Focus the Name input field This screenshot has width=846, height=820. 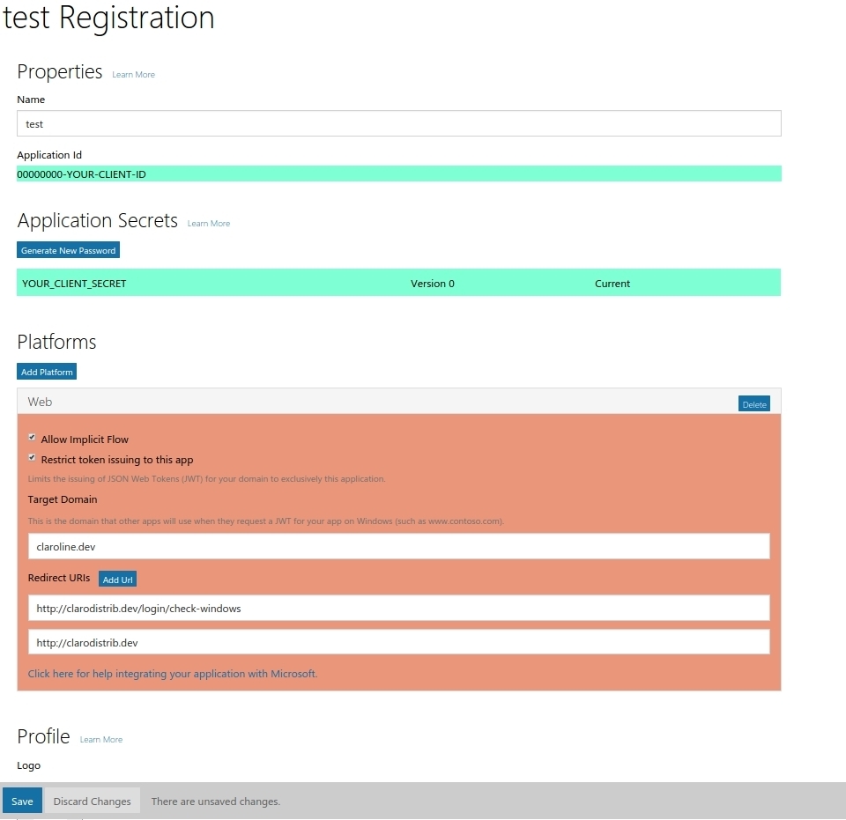pos(398,124)
